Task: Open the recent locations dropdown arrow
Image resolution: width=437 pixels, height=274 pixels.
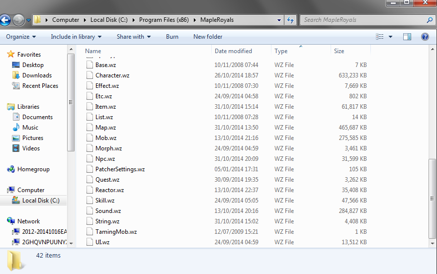Action: click(28, 20)
